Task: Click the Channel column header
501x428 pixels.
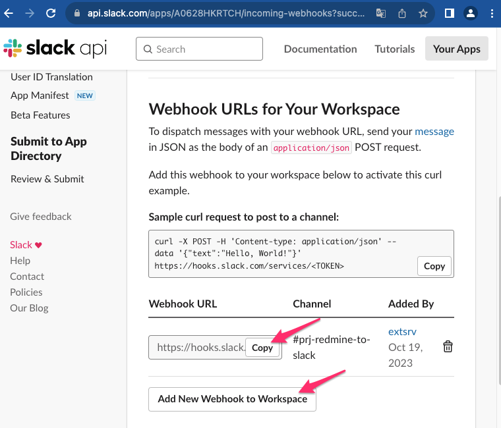Action: point(312,304)
